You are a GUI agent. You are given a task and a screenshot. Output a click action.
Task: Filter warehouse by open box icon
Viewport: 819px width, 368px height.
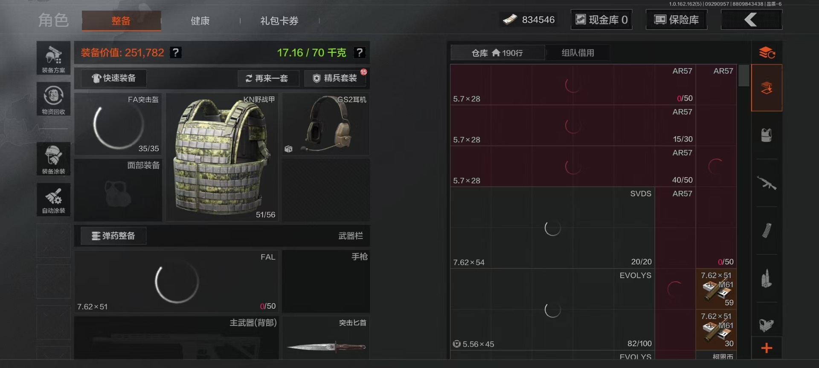click(767, 325)
